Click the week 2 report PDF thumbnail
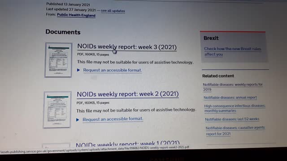The image size is (287, 161). (57, 110)
